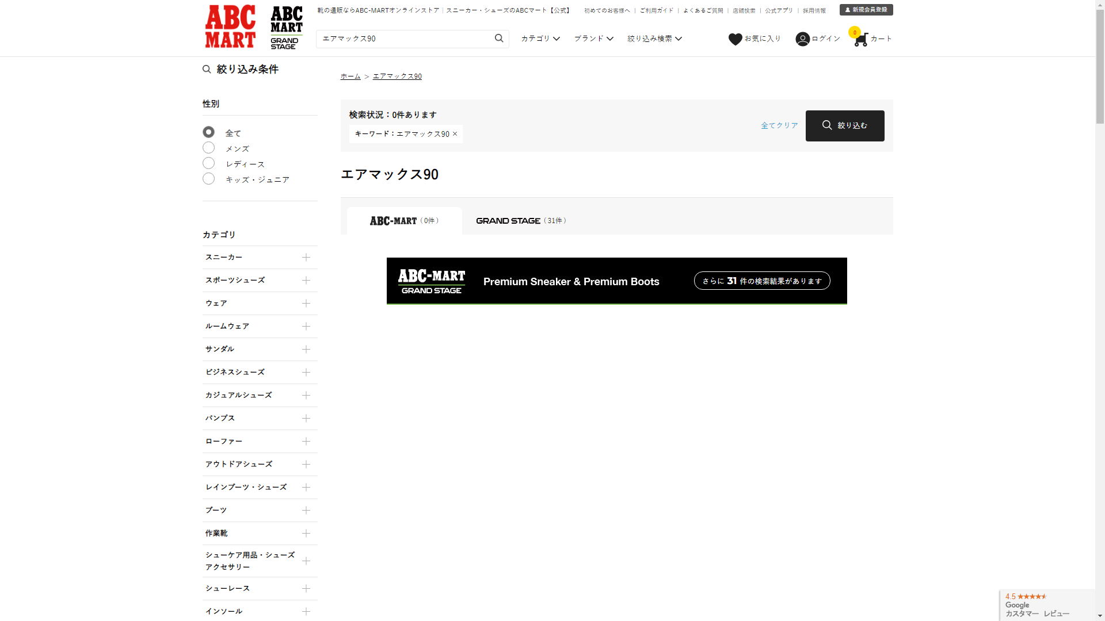Click the Grand Stage header logo
1105x621 pixels.
click(x=287, y=28)
